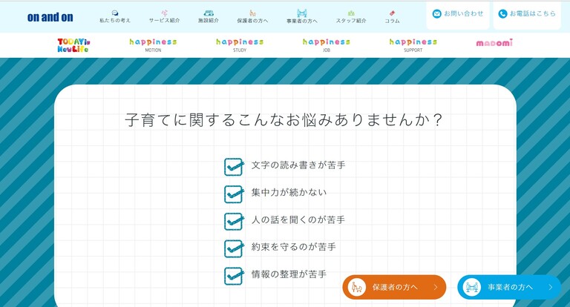Viewport: 570px width, 307px height.
Task: Select the happiness STUDY tab
Action: (x=240, y=44)
